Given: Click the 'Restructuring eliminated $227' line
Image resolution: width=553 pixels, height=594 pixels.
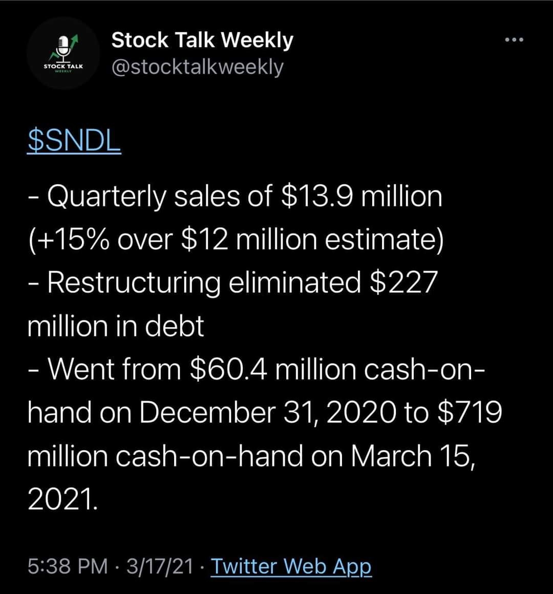Looking at the screenshot, I should 234,283.
